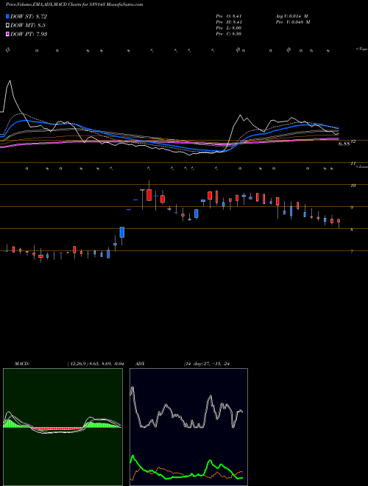Click the tall blue candle just below price 8

(x=122, y=232)
